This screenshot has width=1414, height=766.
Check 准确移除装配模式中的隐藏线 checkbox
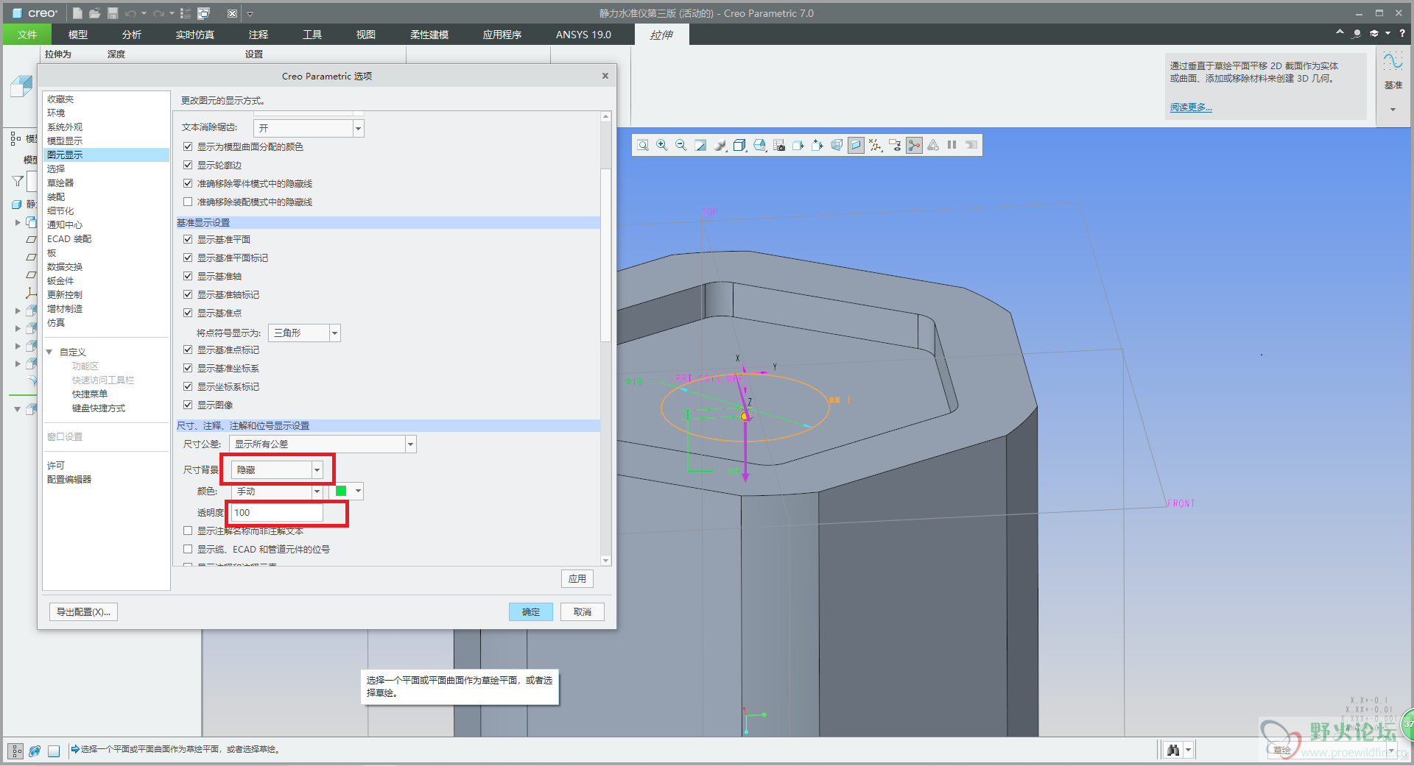coord(188,202)
